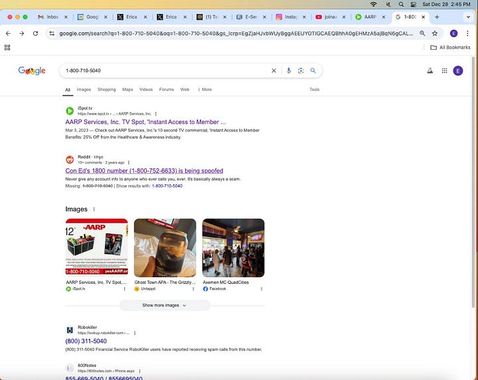Open the Apps grid in bookmarks bar
478x380 pixels.
click(x=7, y=48)
